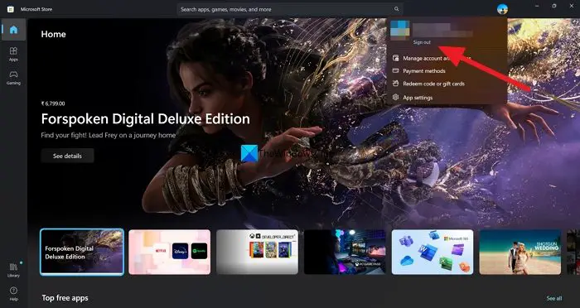Screen dimensions: 580x308
Task: Click the App settings gear icon
Action: click(395, 97)
